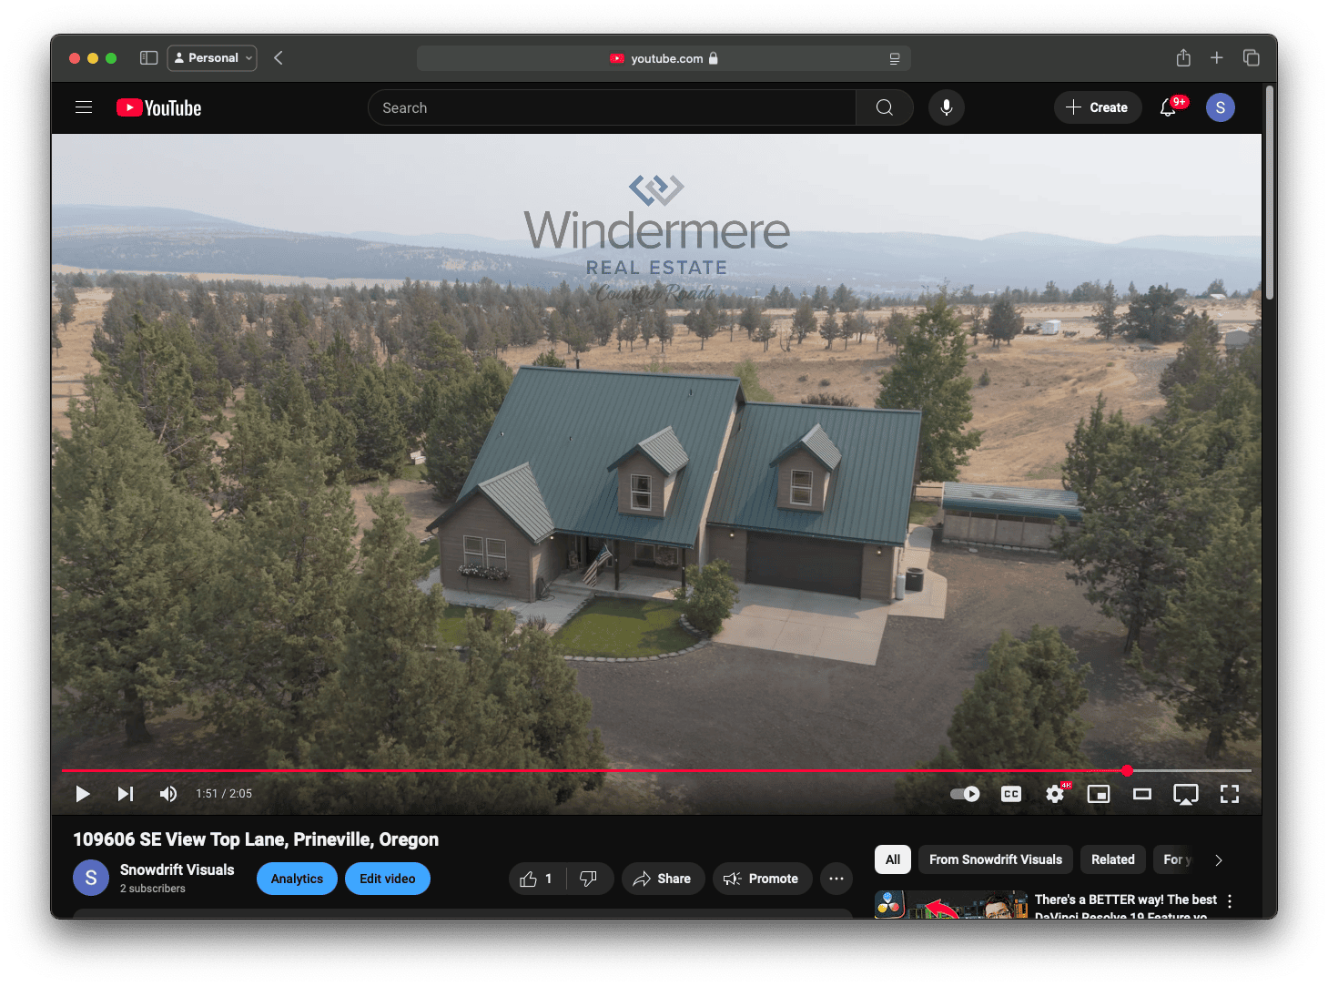Screen dimensions: 1328x986
Task: Share the video
Action: tap(663, 879)
